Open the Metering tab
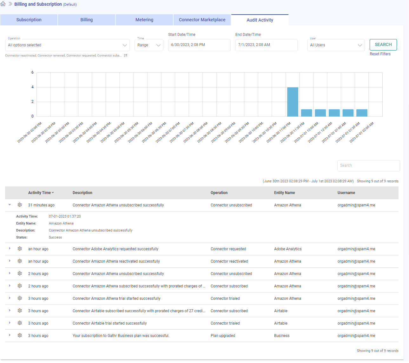Screen dimensions: 409x363 coord(144,20)
